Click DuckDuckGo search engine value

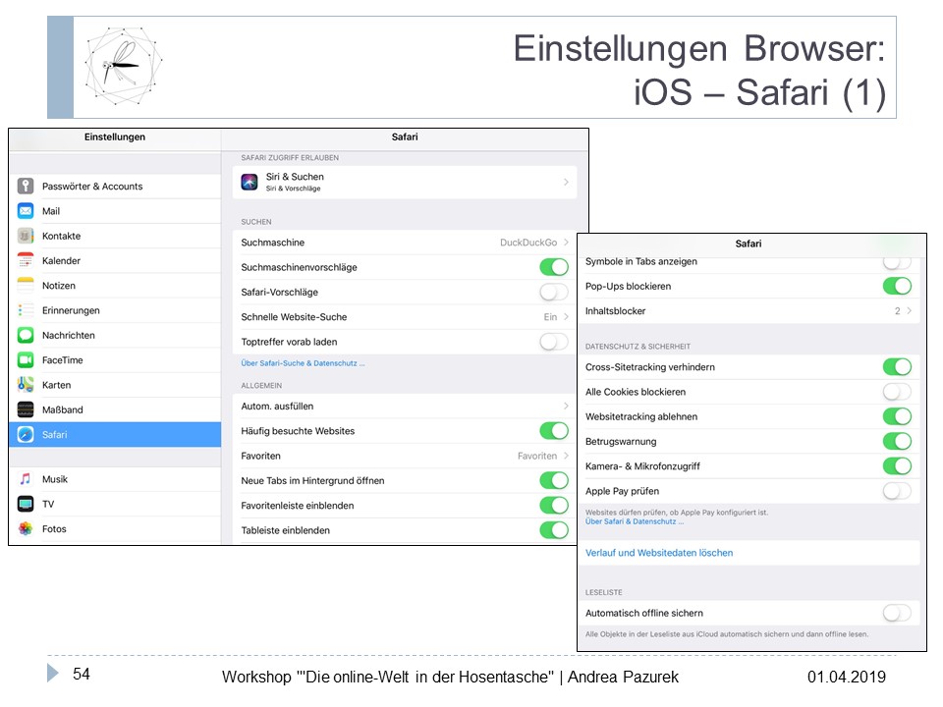[x=528, y=243]
